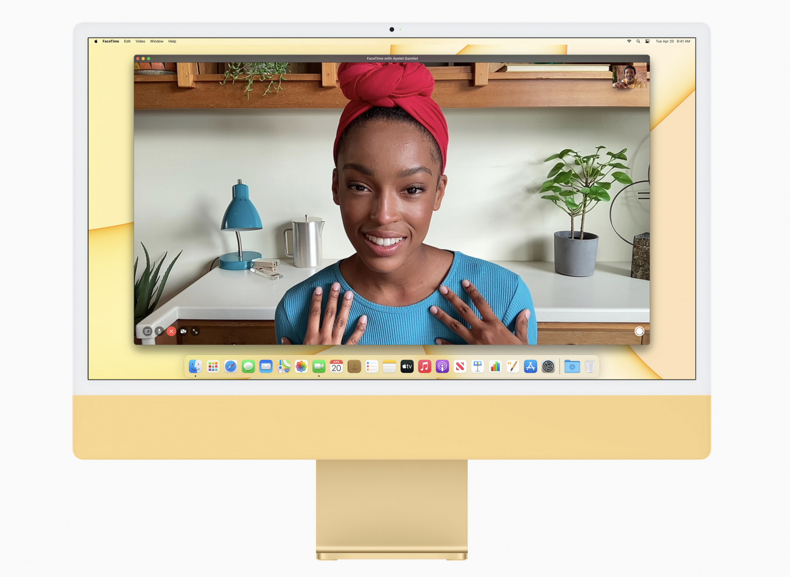Launch Safari from the Dock

231,367
